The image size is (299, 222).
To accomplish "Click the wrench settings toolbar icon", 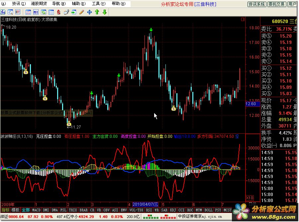I will (66, 12).
